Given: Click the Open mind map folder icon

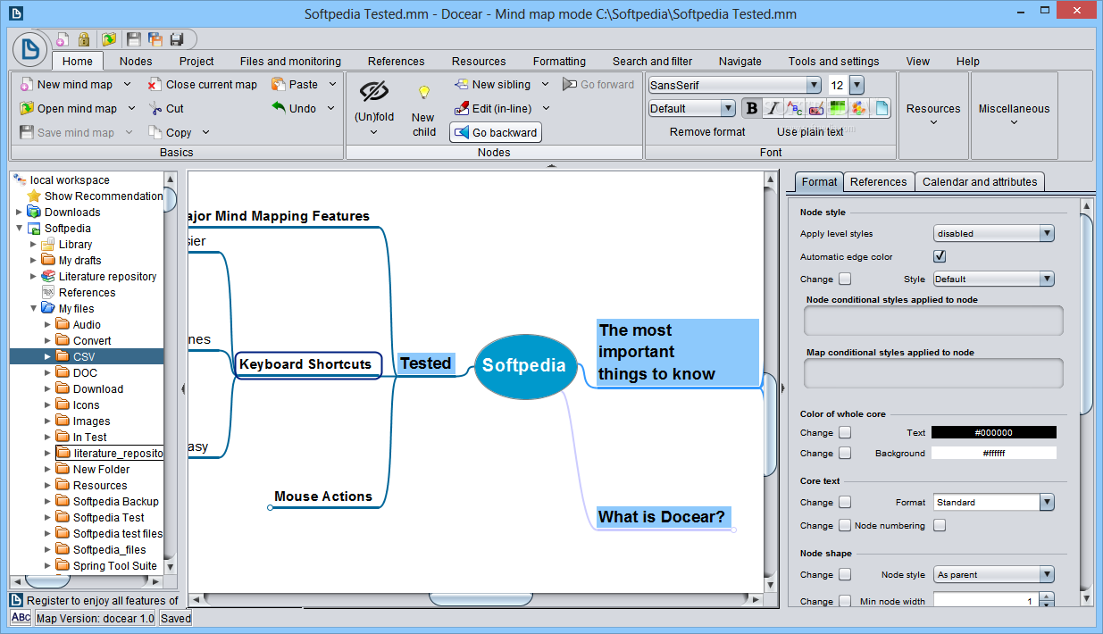Looking at the screenshot, I should 27,108.
